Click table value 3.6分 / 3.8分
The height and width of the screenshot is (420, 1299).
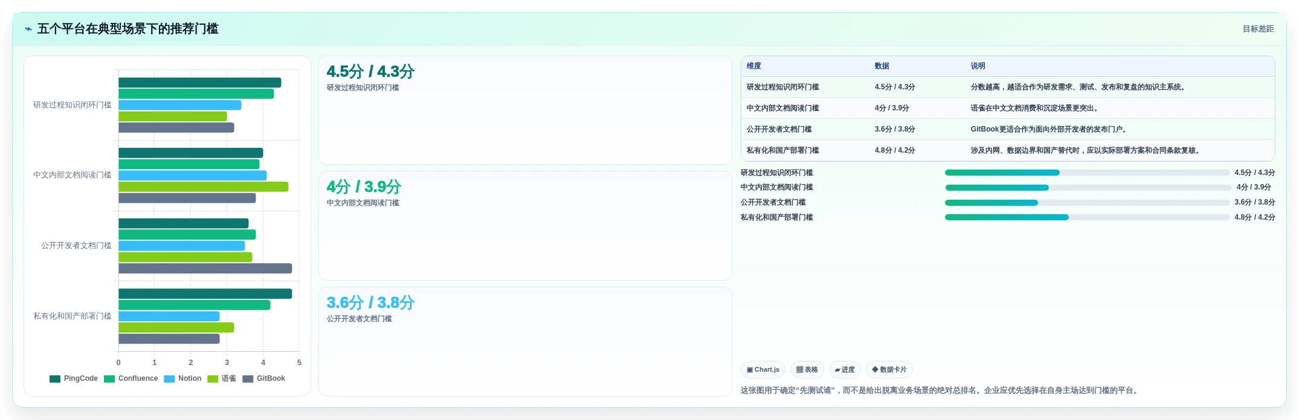click(894, 130)
